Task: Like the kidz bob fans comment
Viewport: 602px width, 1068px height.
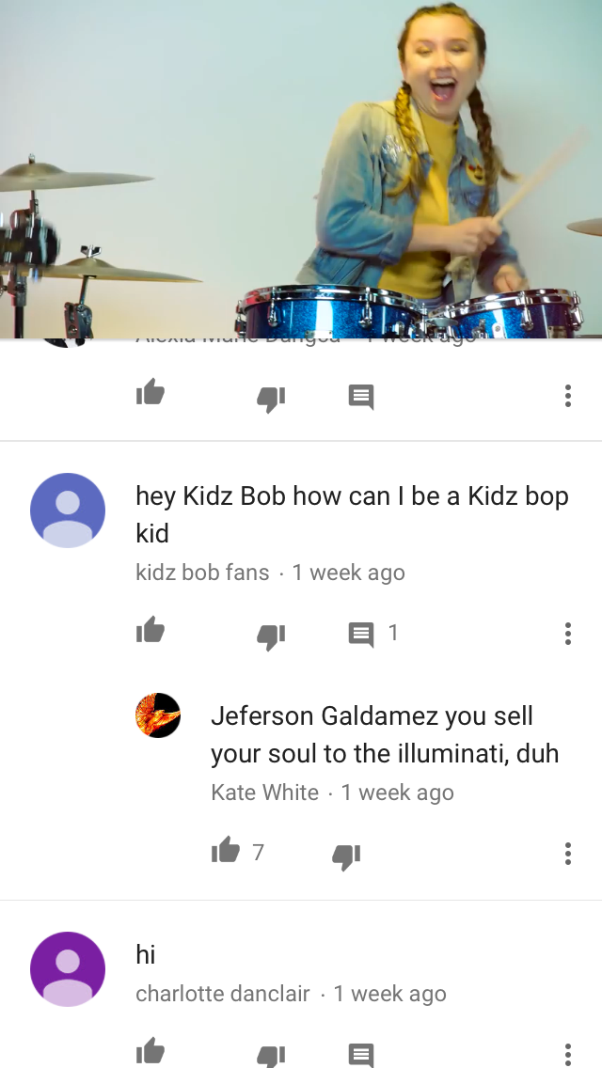Action: [150, 631]
